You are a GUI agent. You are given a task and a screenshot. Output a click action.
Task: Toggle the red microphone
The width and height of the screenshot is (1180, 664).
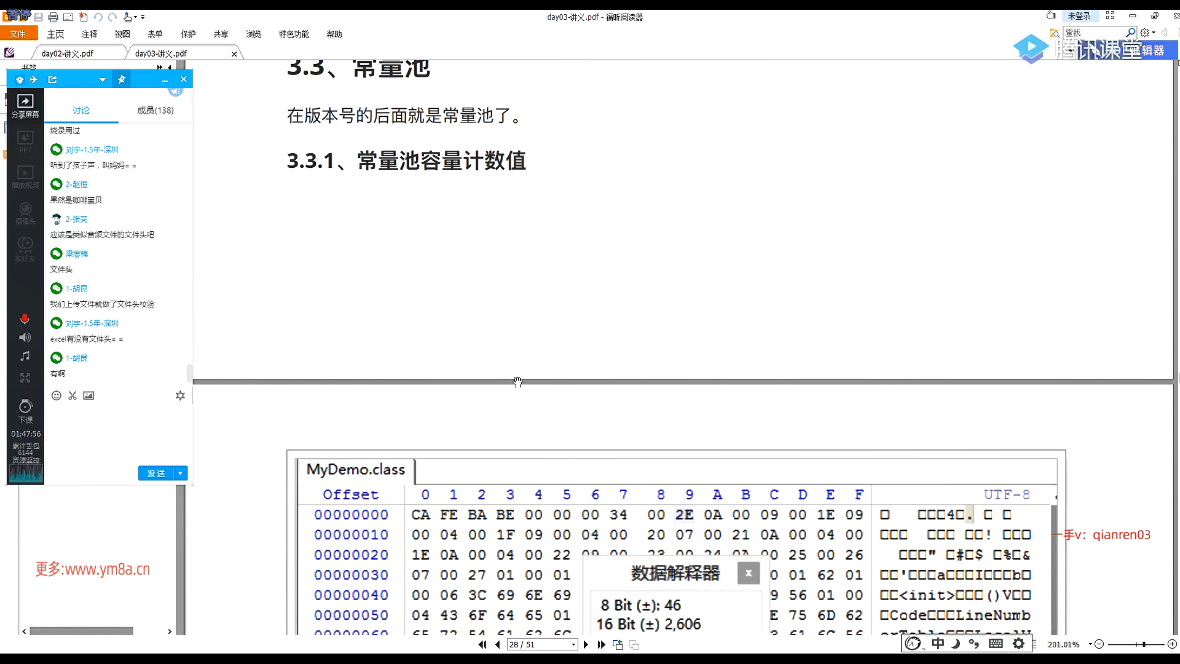(25, 318)
